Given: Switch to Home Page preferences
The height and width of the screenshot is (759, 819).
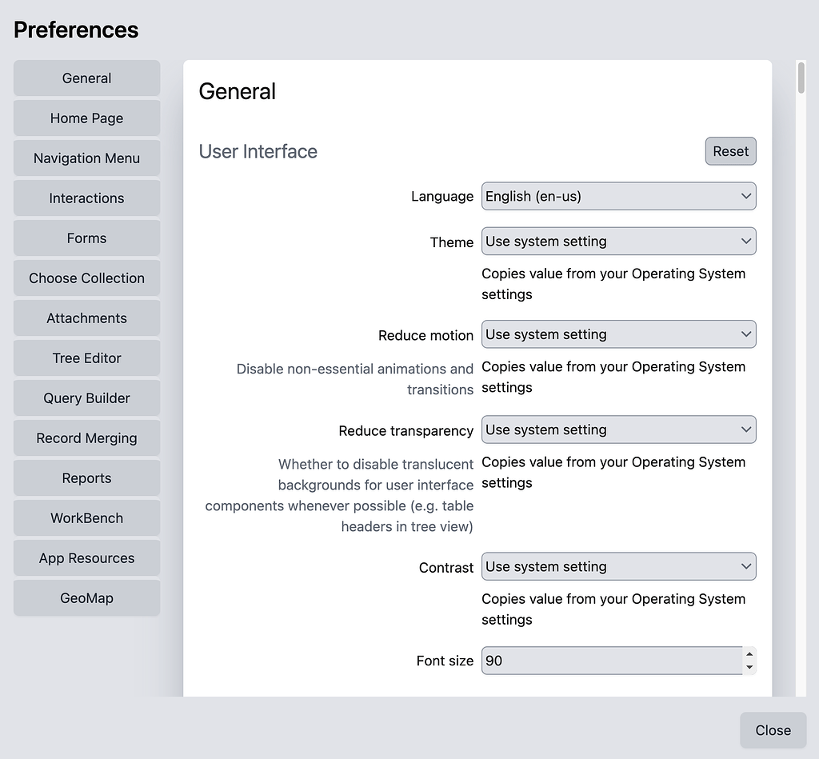Looking at the screenshot, I should pos(86,118).
